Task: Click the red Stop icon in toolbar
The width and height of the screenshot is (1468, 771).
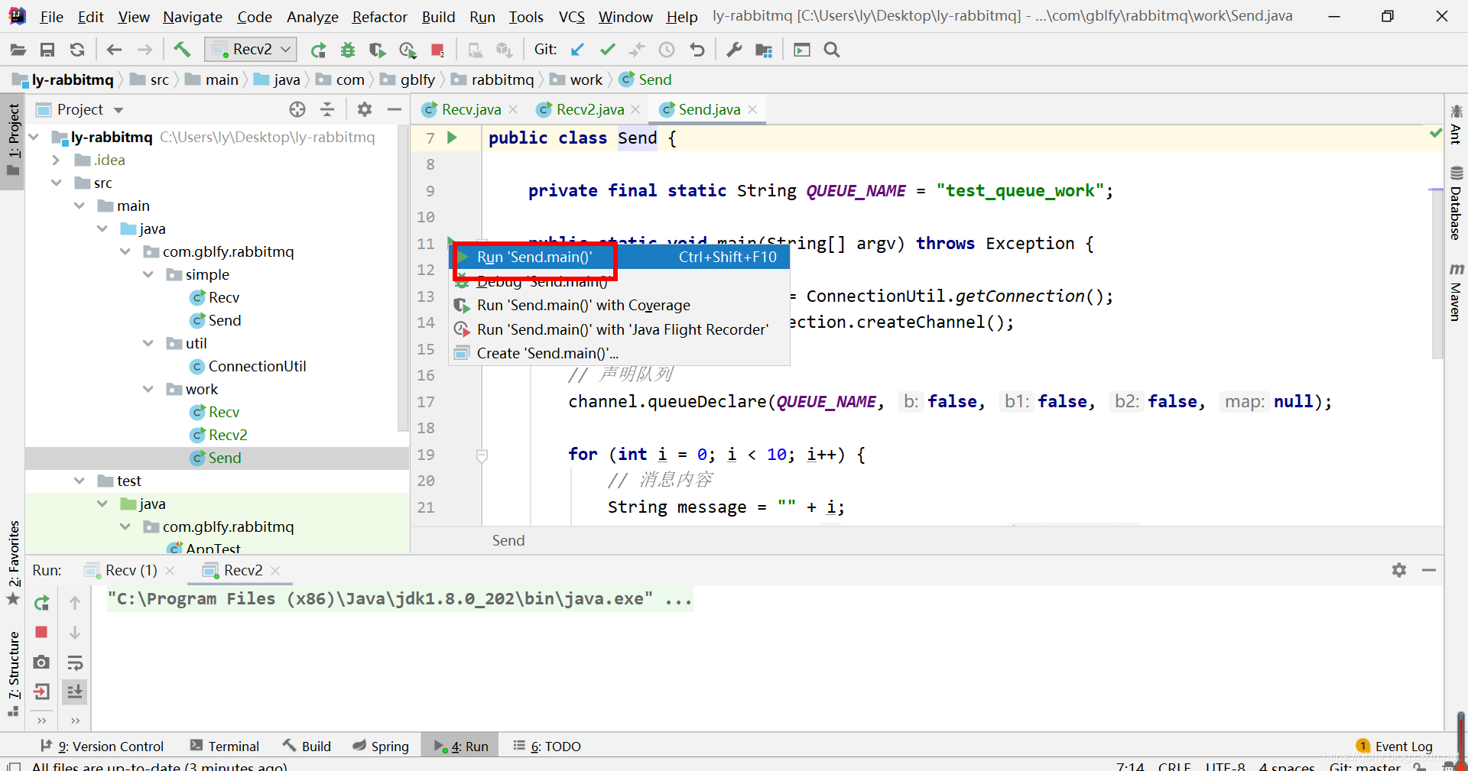Action: [437, 50]
